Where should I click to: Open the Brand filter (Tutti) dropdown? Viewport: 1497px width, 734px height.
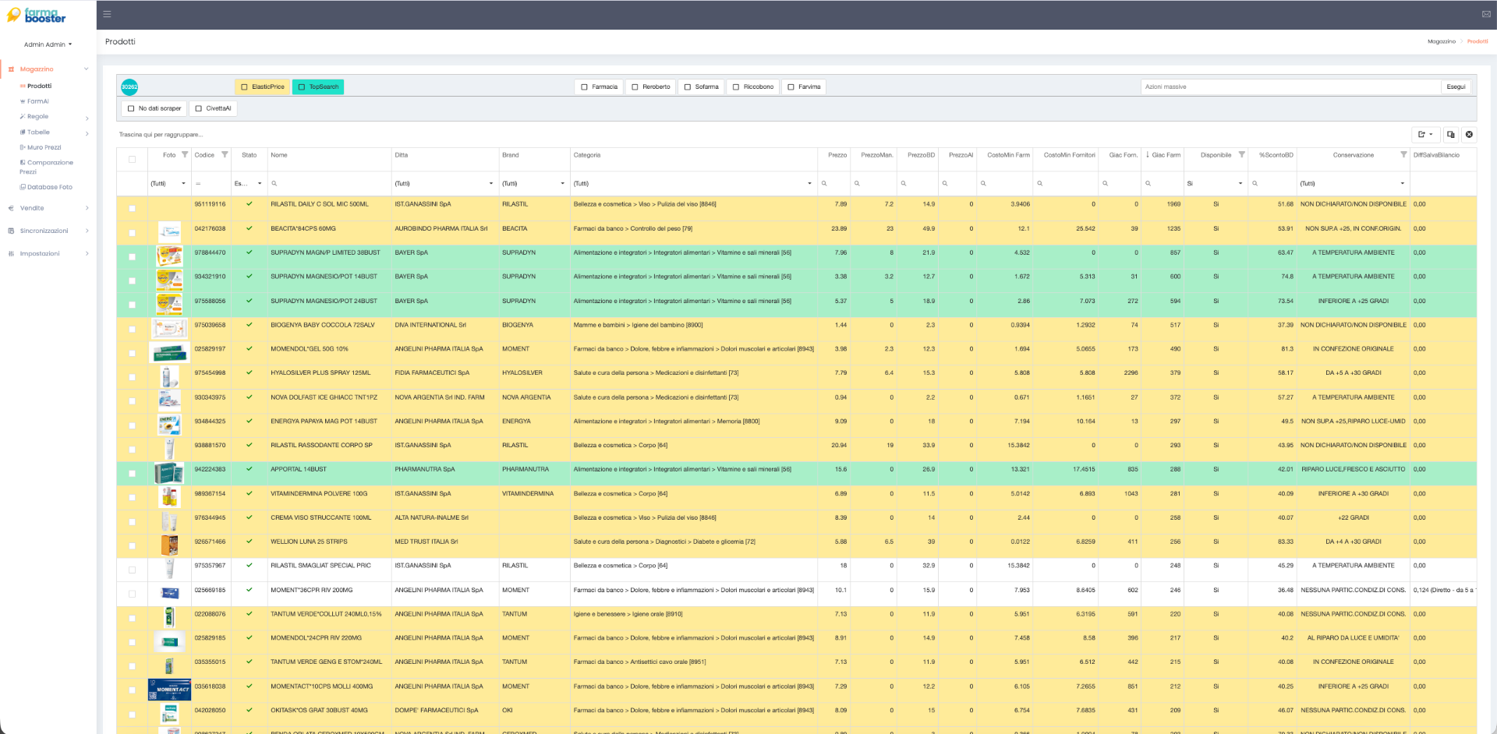tap(562, 184)
